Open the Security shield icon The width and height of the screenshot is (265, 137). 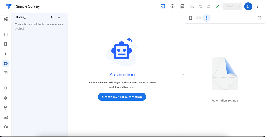pos(6,98)
